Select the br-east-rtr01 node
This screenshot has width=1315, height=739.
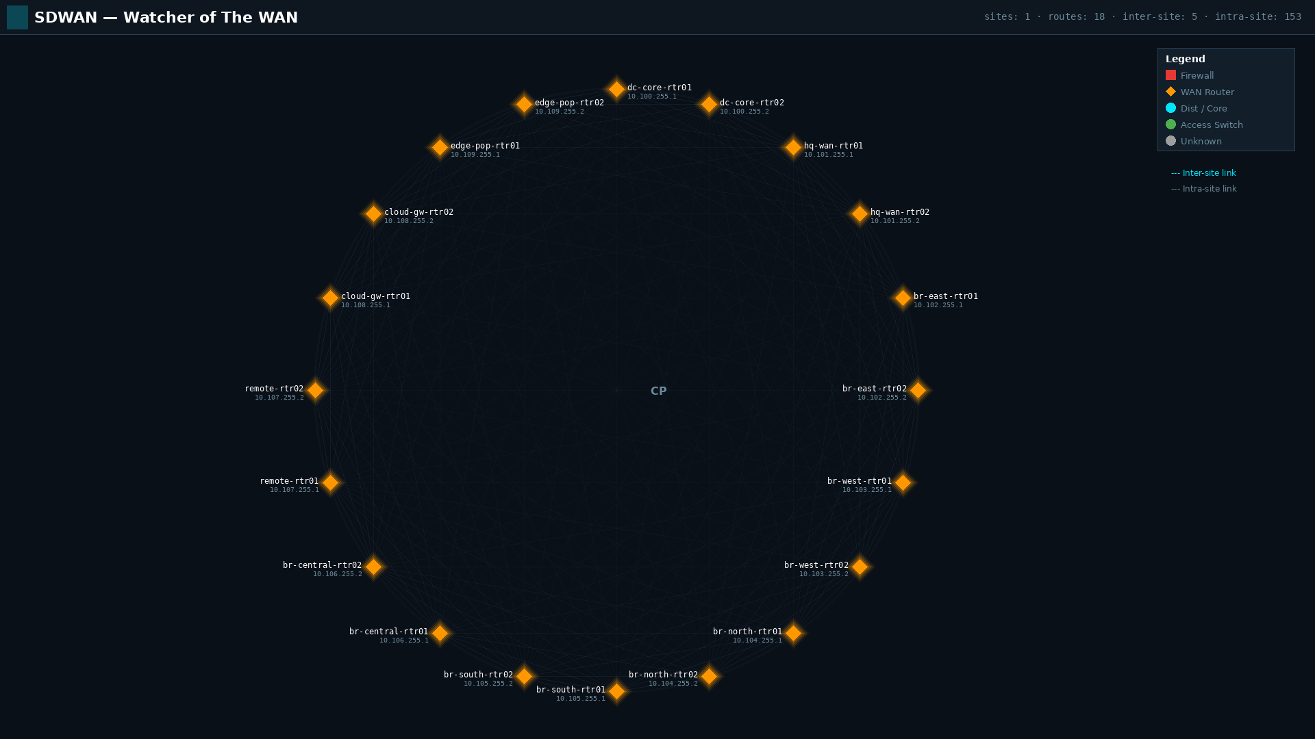(x=902, y=297)
